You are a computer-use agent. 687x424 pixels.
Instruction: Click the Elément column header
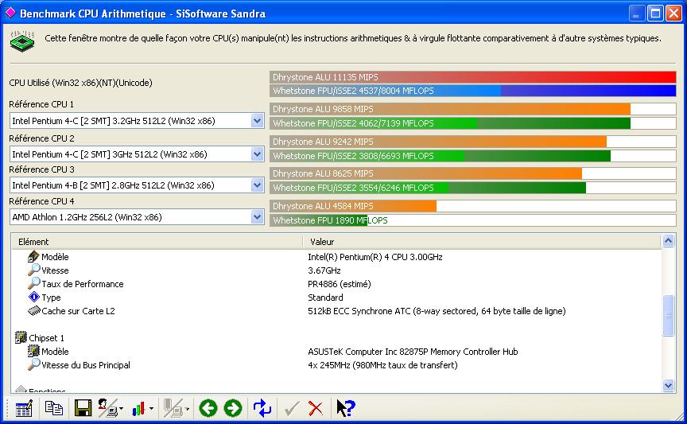tap(157, 242)
